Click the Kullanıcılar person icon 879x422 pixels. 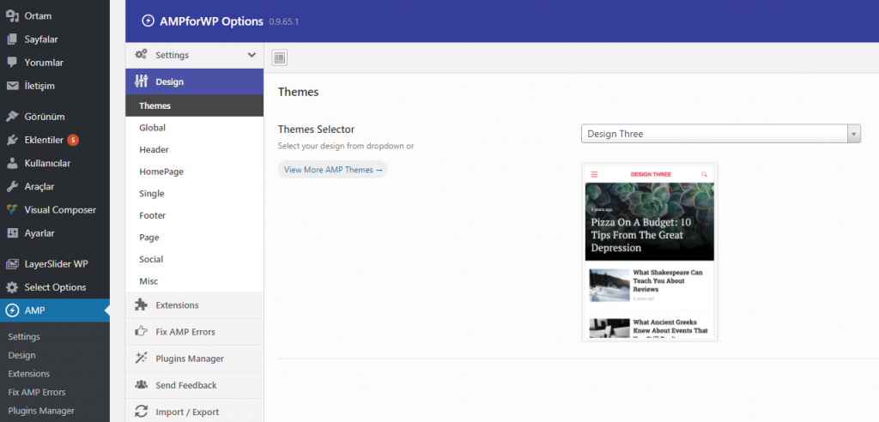click(12, 164)
